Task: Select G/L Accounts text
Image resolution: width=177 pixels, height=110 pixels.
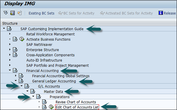Action: click(49, 86)
